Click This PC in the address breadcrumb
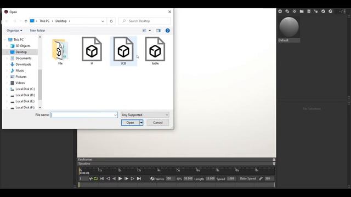351x197 pixels. click(44, 21)
